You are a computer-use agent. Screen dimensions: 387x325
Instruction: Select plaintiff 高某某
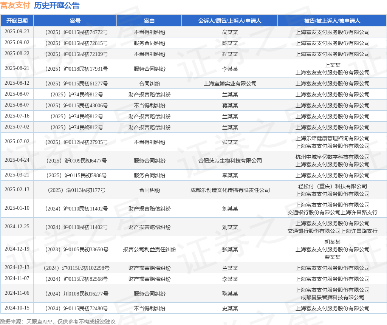tap(230, 32)
